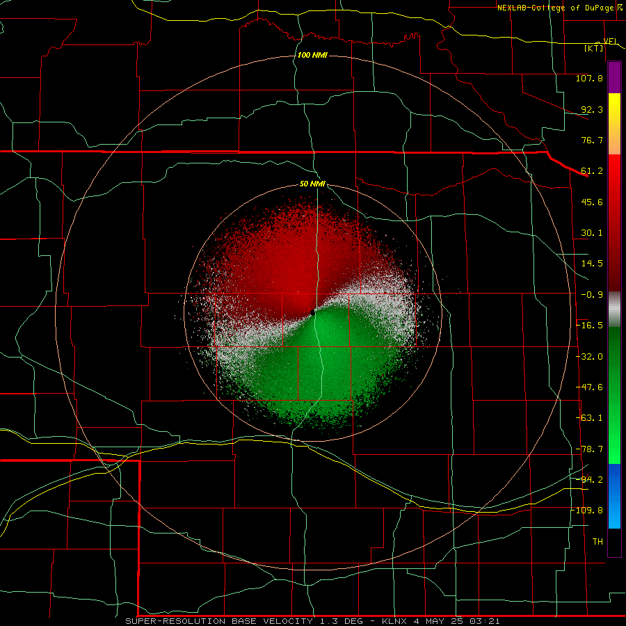Click the 45.6 legend value

592,202
